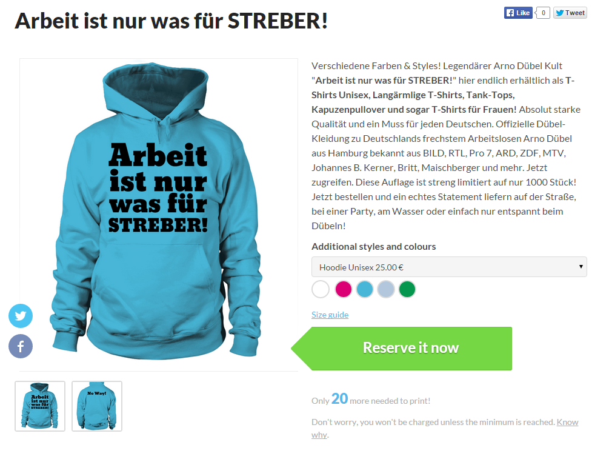Click the Facebook like count bubble

coord(543,13)
